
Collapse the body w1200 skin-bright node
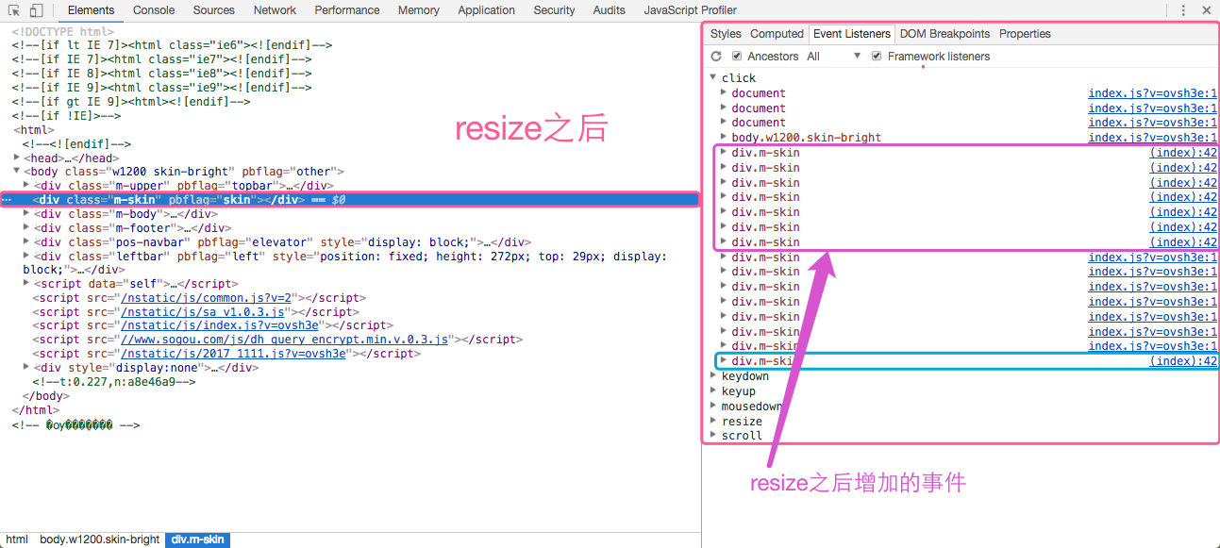click(17, 172)
